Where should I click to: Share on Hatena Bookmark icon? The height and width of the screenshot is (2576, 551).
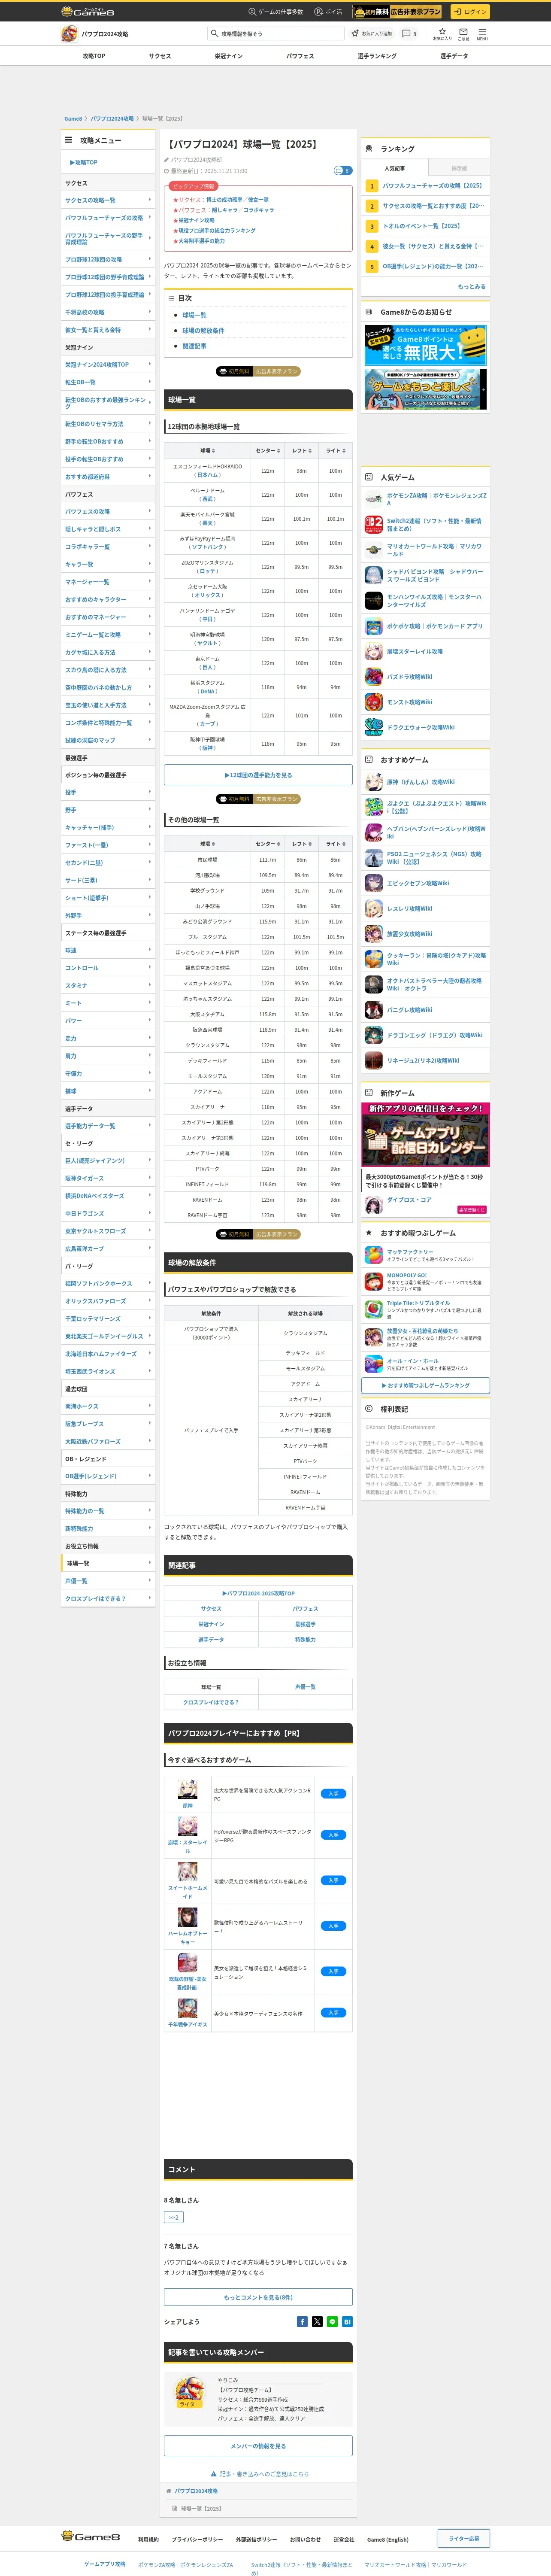point(347,2322)
